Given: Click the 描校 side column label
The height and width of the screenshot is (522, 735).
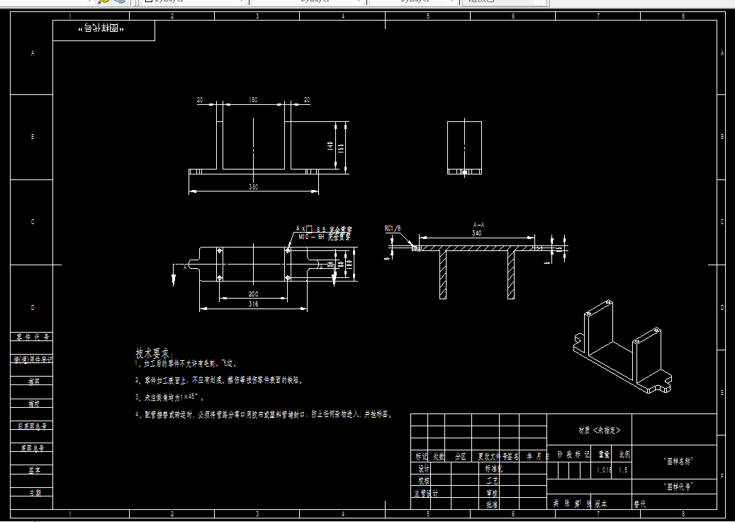Looking at the screenshot, I should click(34, 404).
